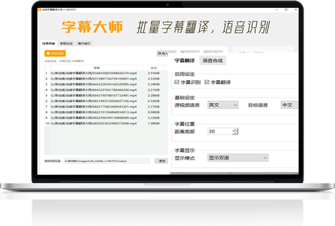Image resolution: width=335 pixels, height=226 pixels.
Task: Select file path in row 10
Action: 93,124
